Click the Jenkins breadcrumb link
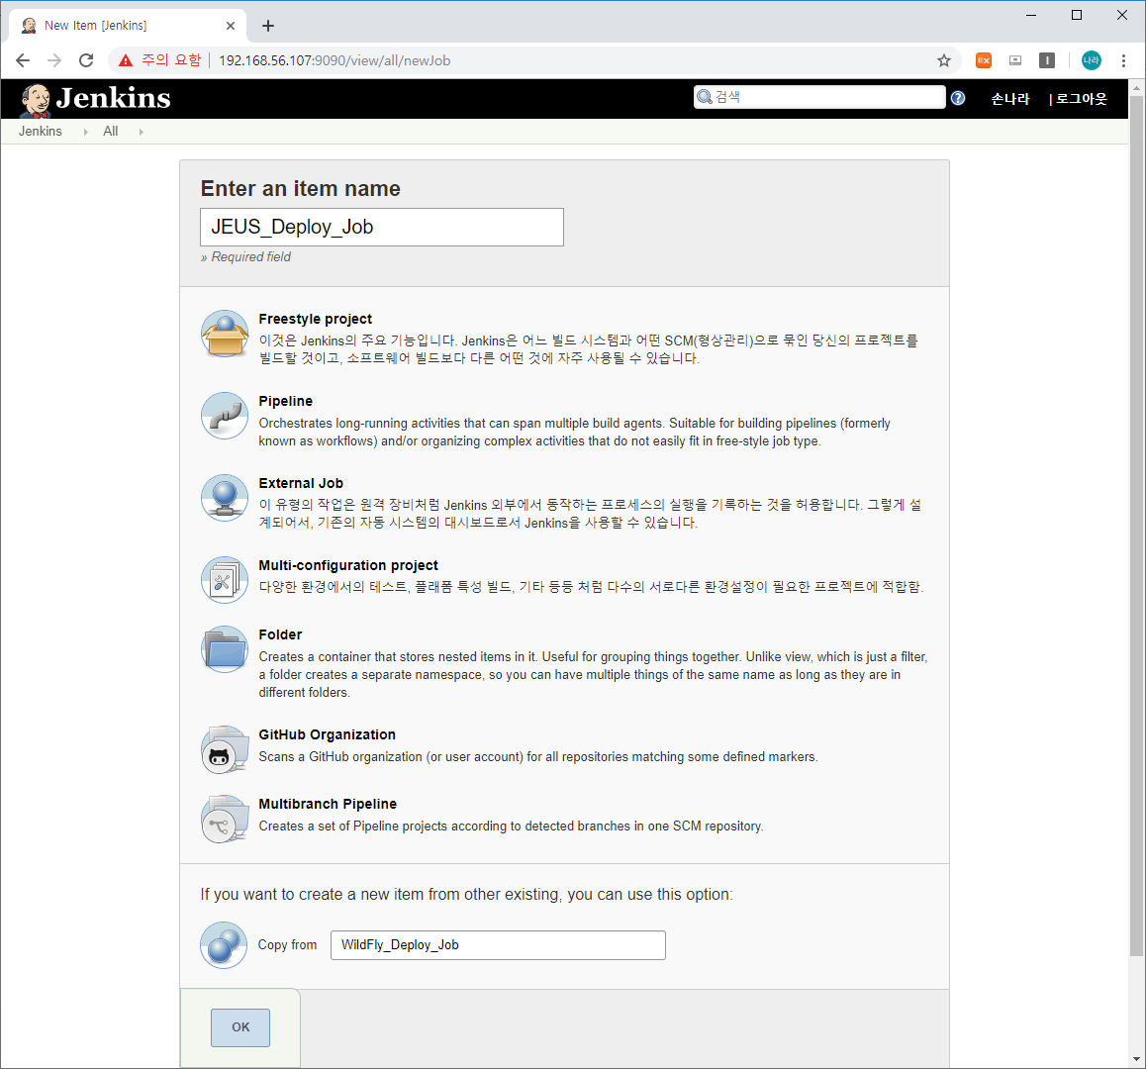Viewport: 1146px width, 1069px height. click(41, 132)
